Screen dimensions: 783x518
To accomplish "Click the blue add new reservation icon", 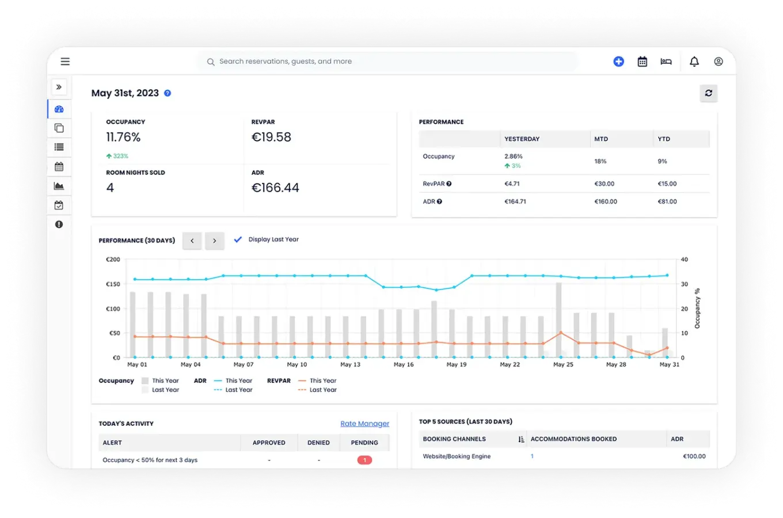I will (x=618, y=62).
